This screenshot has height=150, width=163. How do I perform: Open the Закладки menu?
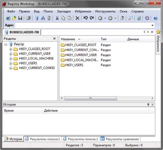coord(64,11)
